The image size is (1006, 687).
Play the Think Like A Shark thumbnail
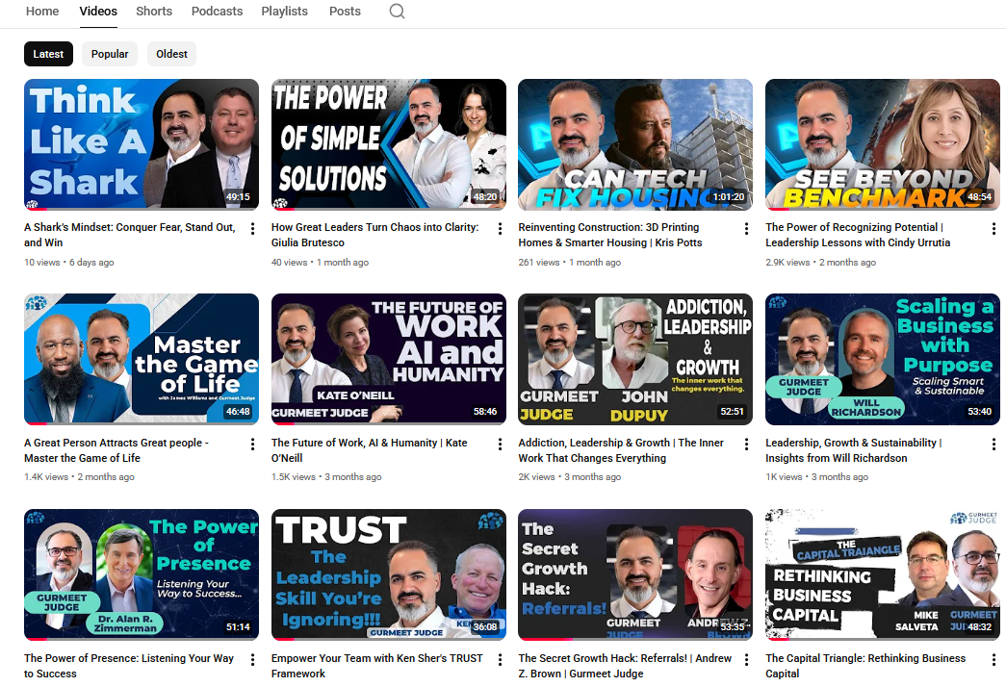(142, 144)
